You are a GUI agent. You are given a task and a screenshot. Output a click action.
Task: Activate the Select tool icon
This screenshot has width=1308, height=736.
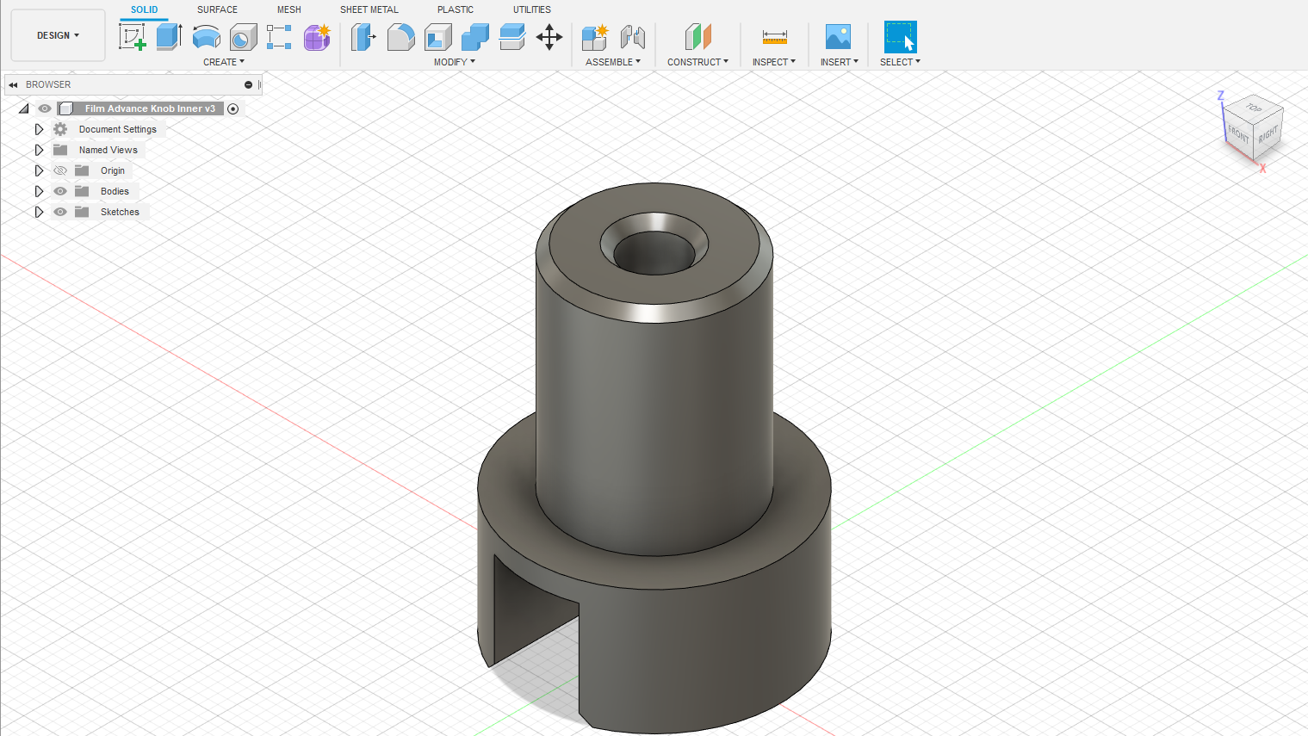coord(900,37)
